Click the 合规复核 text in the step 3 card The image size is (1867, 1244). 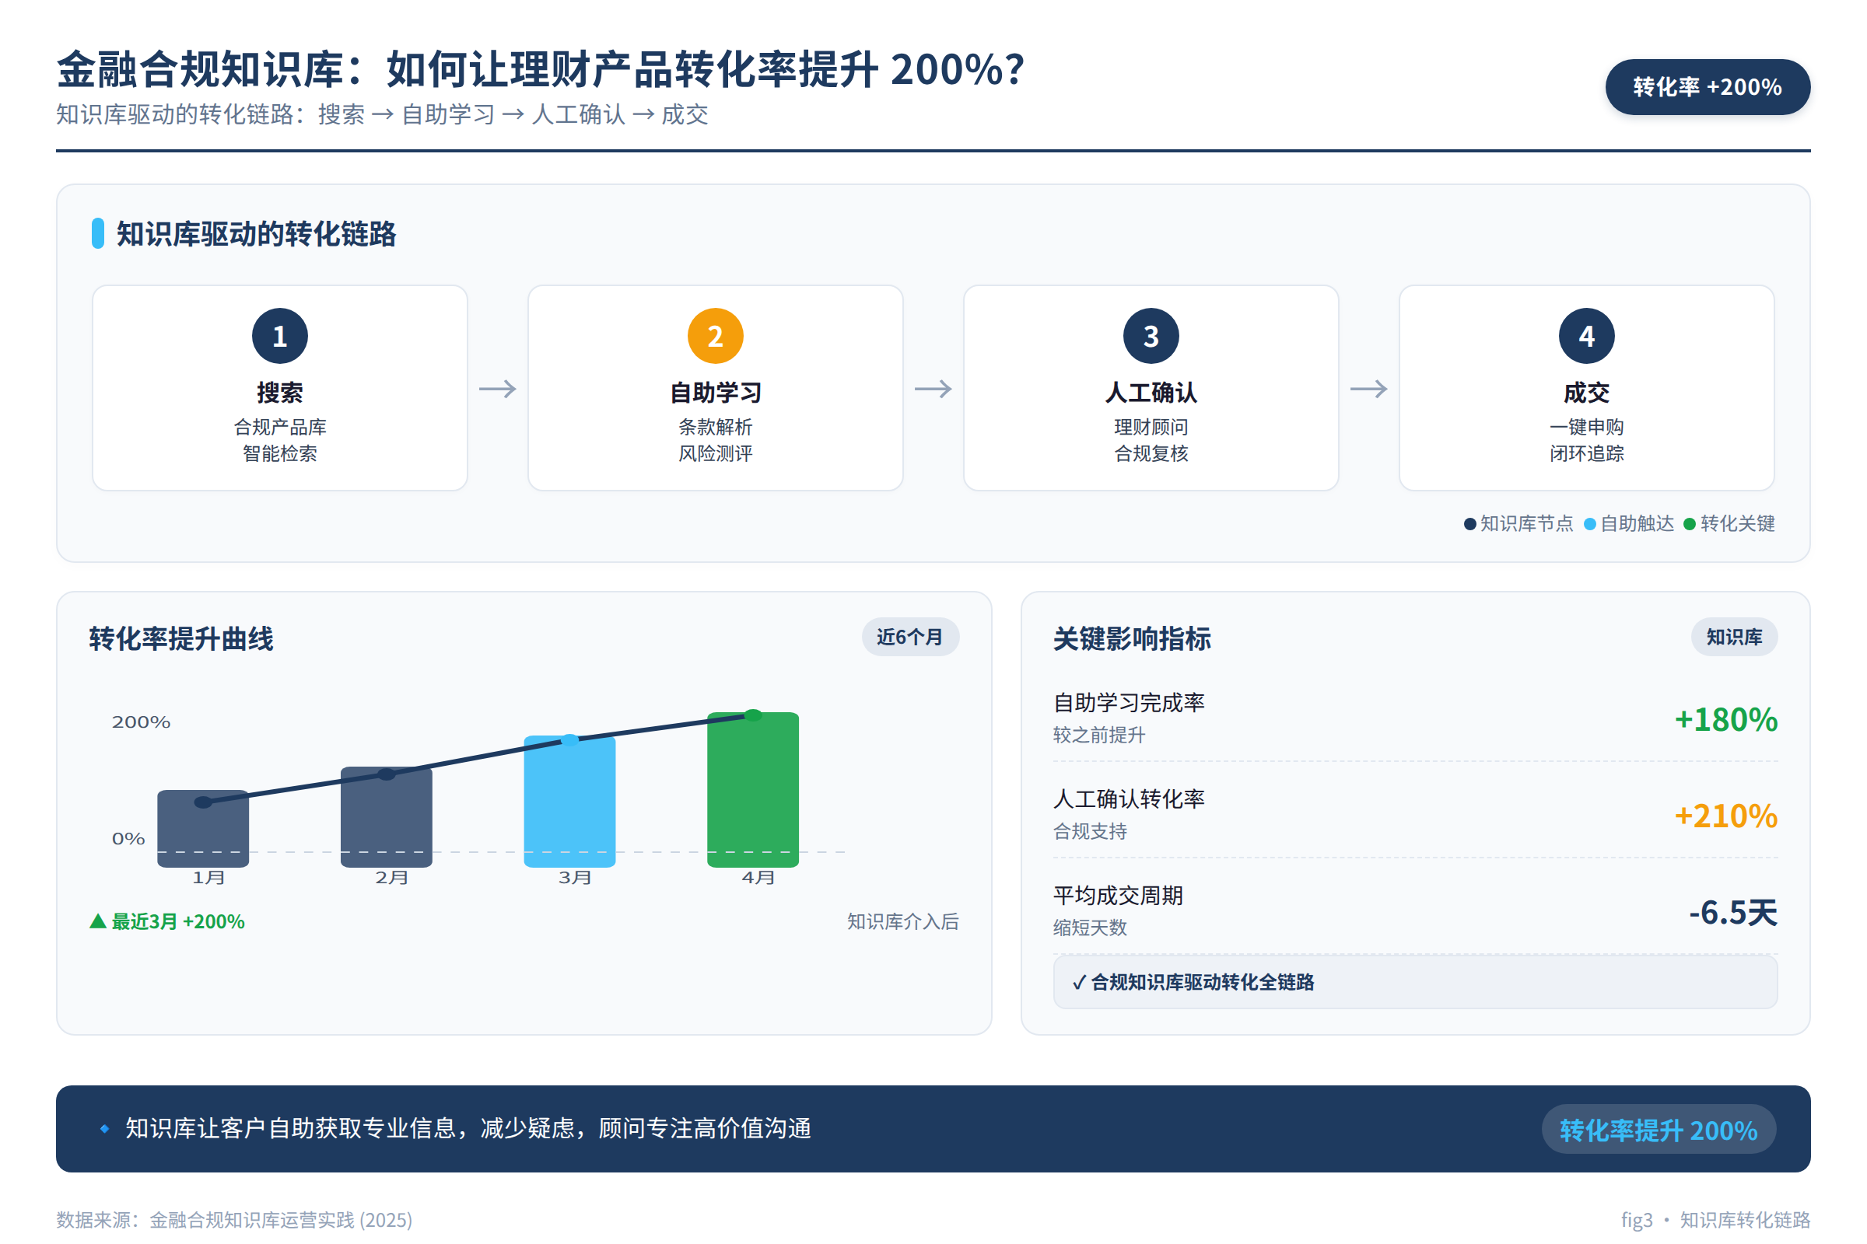coord(1151,454)
